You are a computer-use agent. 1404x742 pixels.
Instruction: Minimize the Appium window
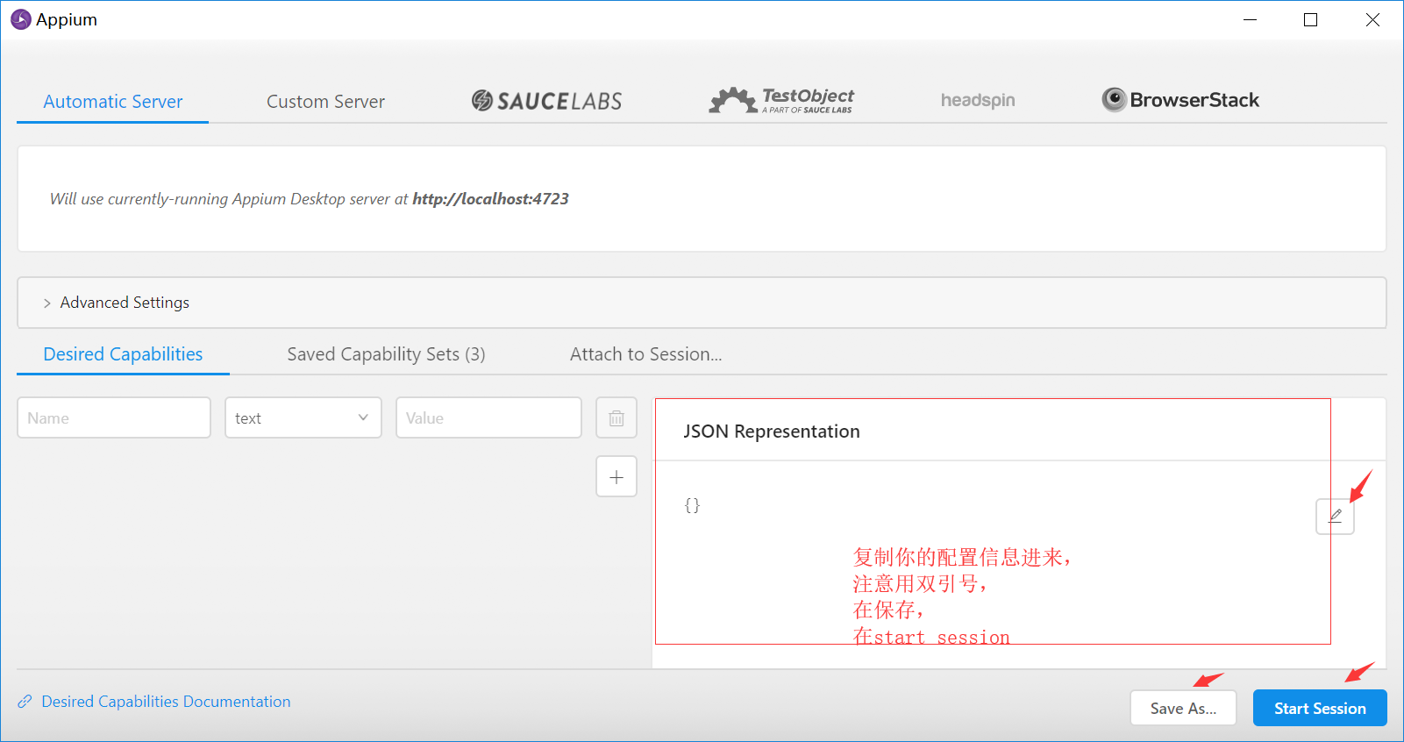tap(1251, 19)
